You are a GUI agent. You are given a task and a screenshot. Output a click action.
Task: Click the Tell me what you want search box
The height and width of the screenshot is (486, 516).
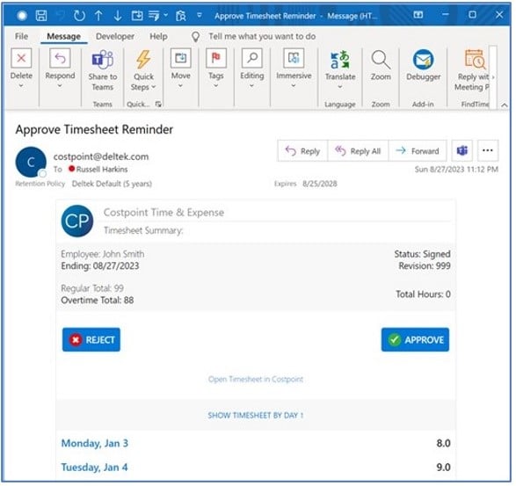262,36
